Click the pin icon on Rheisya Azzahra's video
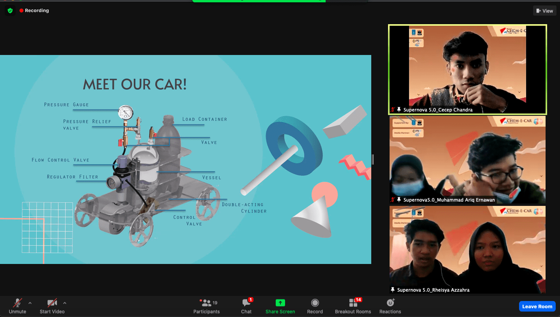Screen dimensions: 560x317 pos(393,290)
